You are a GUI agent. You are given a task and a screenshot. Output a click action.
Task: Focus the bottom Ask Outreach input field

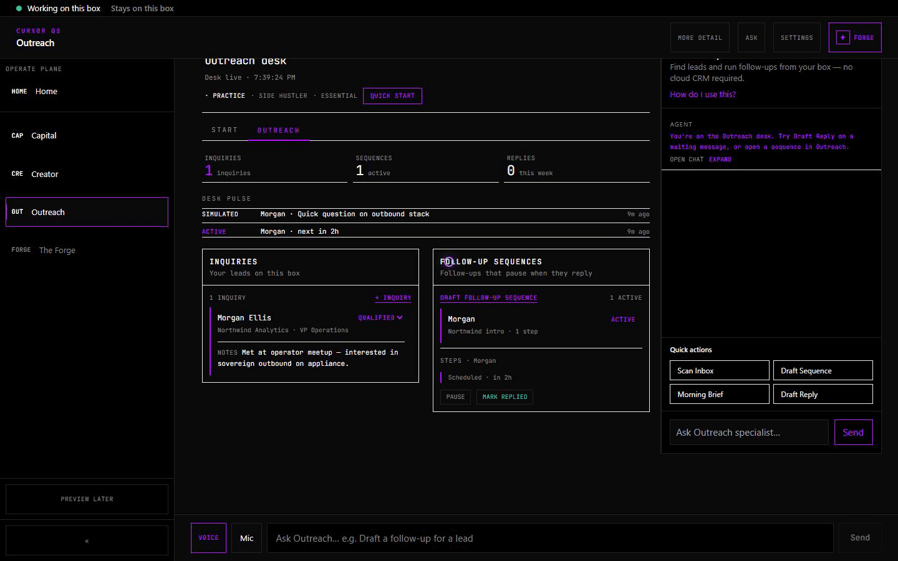tap(550, 538)
